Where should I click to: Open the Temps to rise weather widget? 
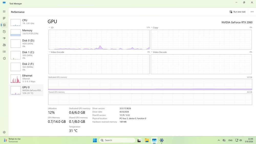coord(12,140)
